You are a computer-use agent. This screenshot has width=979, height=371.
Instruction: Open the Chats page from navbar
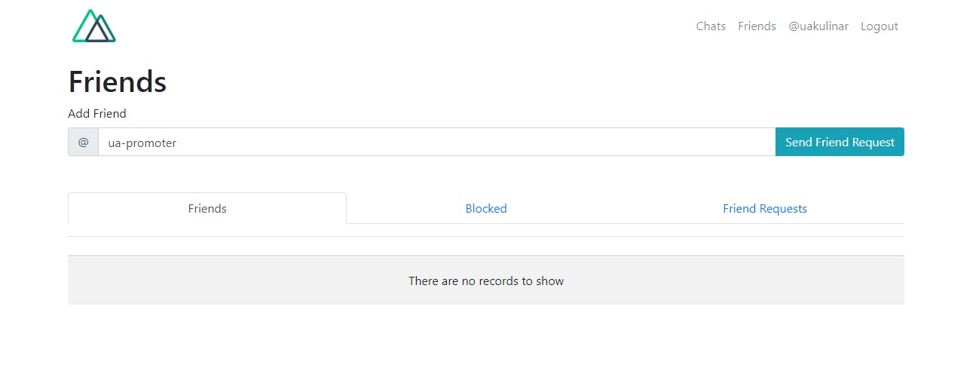tap(711, 26)
